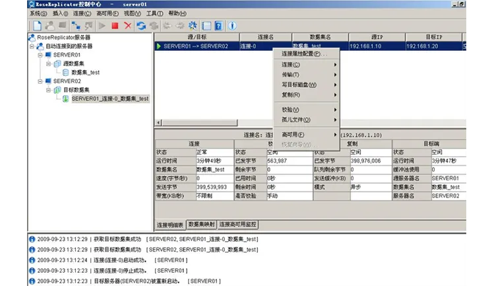
Task: Select the 目标数据集 tree item
Action: 77,90
